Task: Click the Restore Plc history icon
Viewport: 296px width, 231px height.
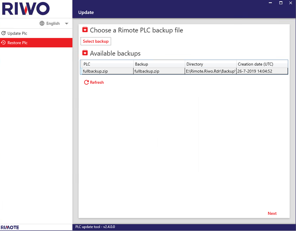Action: pyautogui.click(x=3, y=43)
